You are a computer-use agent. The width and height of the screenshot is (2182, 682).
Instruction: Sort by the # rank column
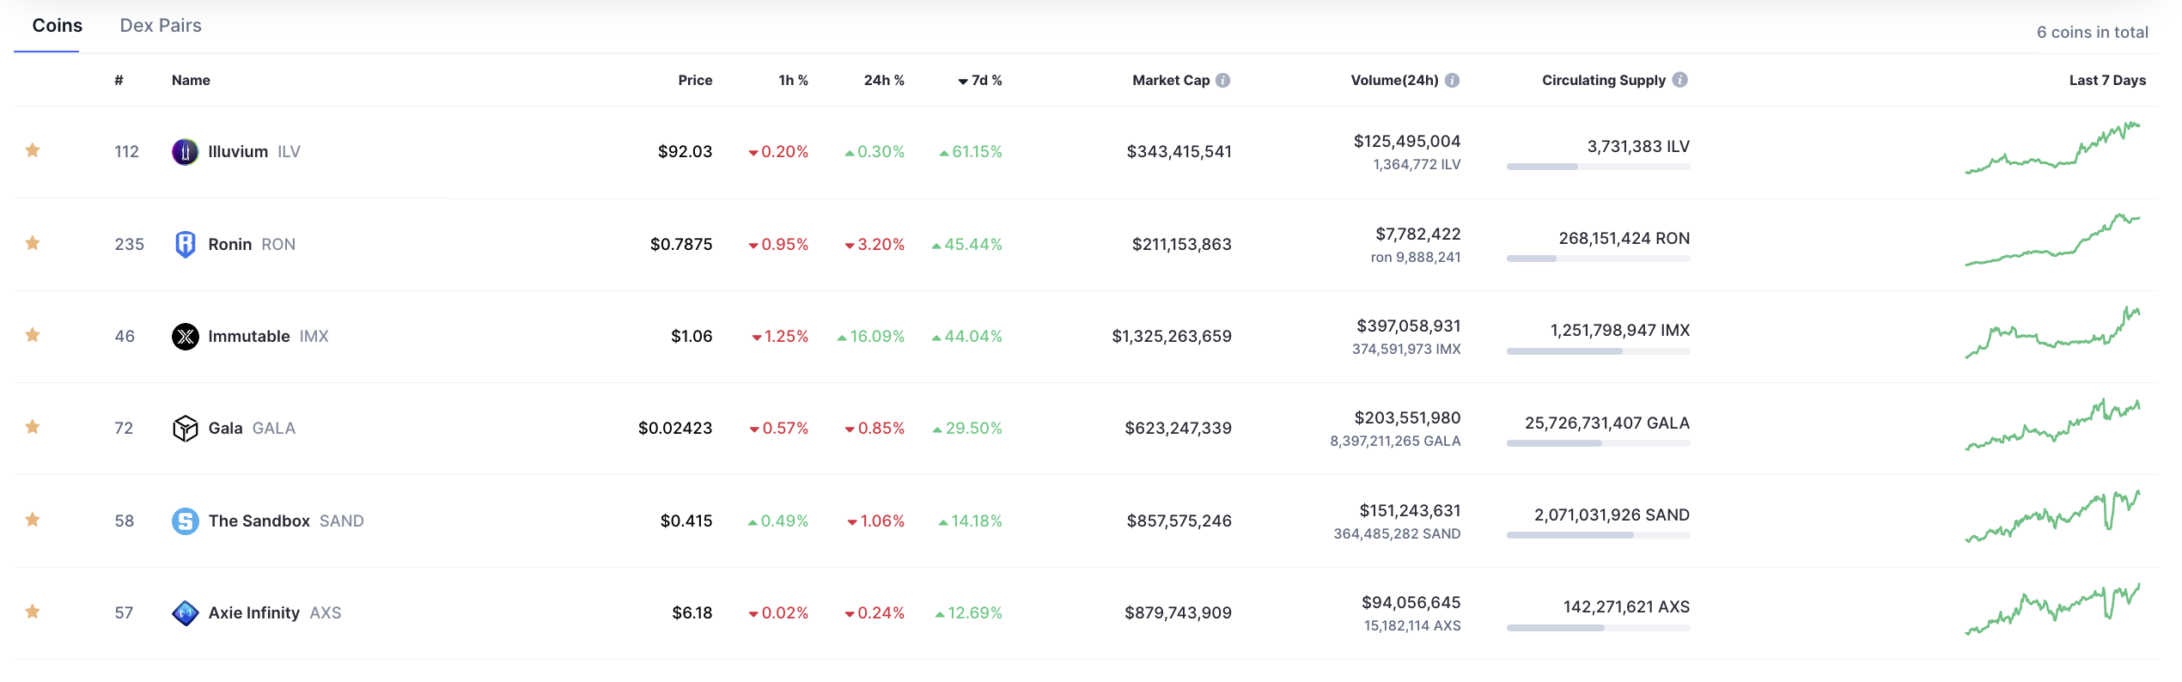(119, 80)
